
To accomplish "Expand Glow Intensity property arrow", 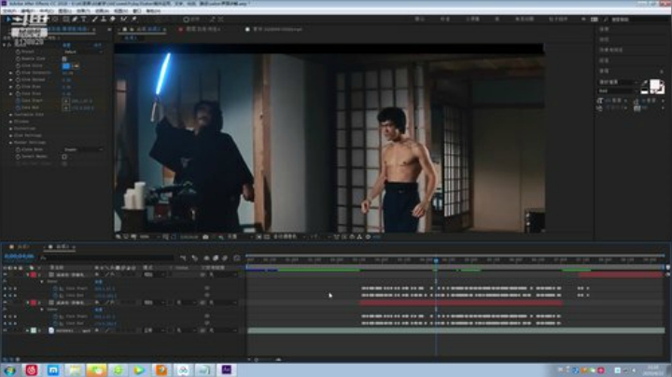I will (10, 73).
